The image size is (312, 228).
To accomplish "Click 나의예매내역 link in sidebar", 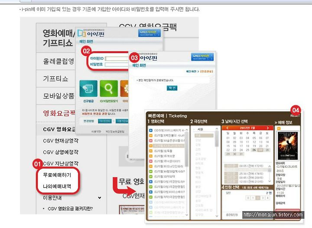I will click(57, 186).
